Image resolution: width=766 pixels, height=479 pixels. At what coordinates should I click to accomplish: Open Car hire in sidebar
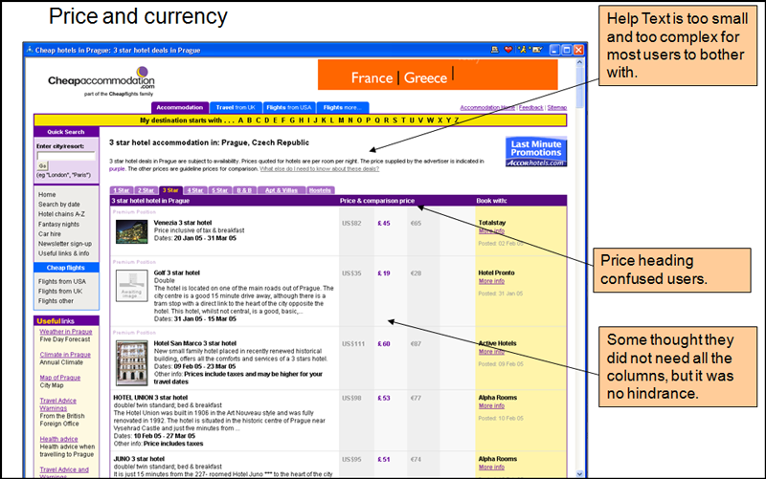tap(50, 234)
